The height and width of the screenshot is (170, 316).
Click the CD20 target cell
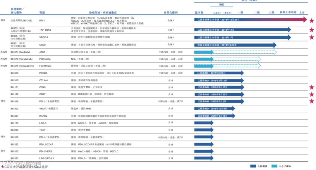point(42,45)
